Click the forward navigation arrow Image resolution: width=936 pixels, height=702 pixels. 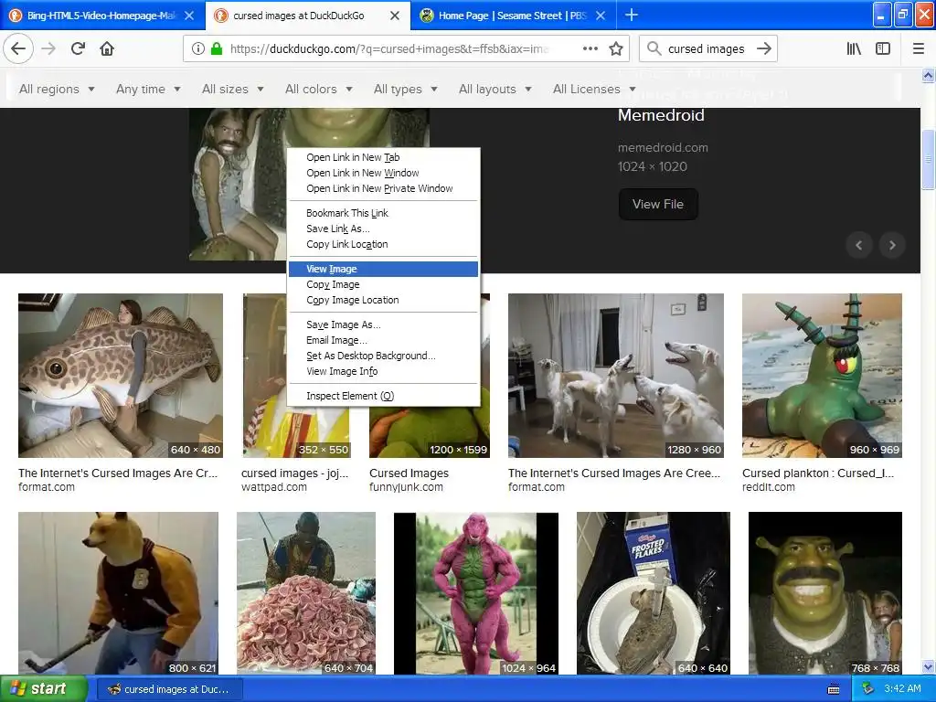pos(48,48)
